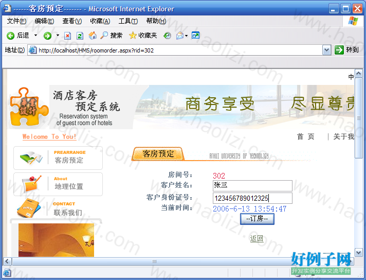Click the horizontal scrollbar thumb
This screenshot has width=366, height=280.
coord(154,261)
